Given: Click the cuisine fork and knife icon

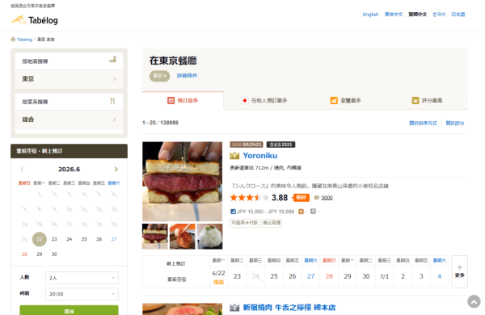Looking at the screenshot, I should pos(112,101).
